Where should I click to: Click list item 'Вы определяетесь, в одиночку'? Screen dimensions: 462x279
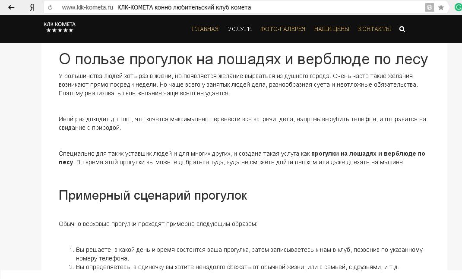(237, 267)
